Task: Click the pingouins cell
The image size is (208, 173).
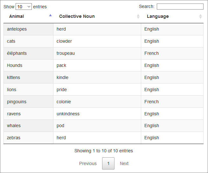Action: pos(17,102)
